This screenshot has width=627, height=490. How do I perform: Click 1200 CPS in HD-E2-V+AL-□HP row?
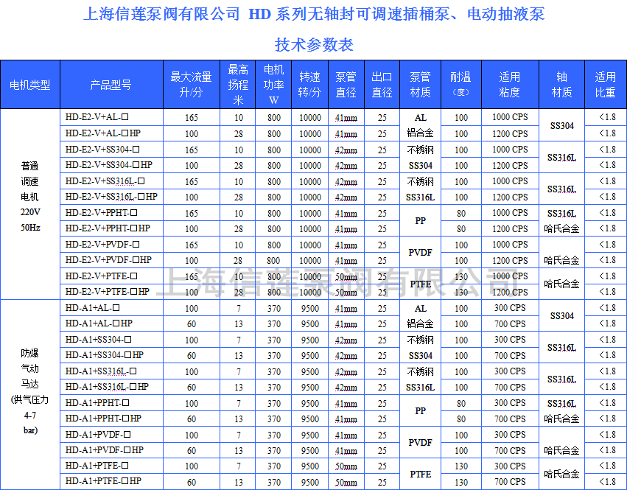tap(510, 133)
